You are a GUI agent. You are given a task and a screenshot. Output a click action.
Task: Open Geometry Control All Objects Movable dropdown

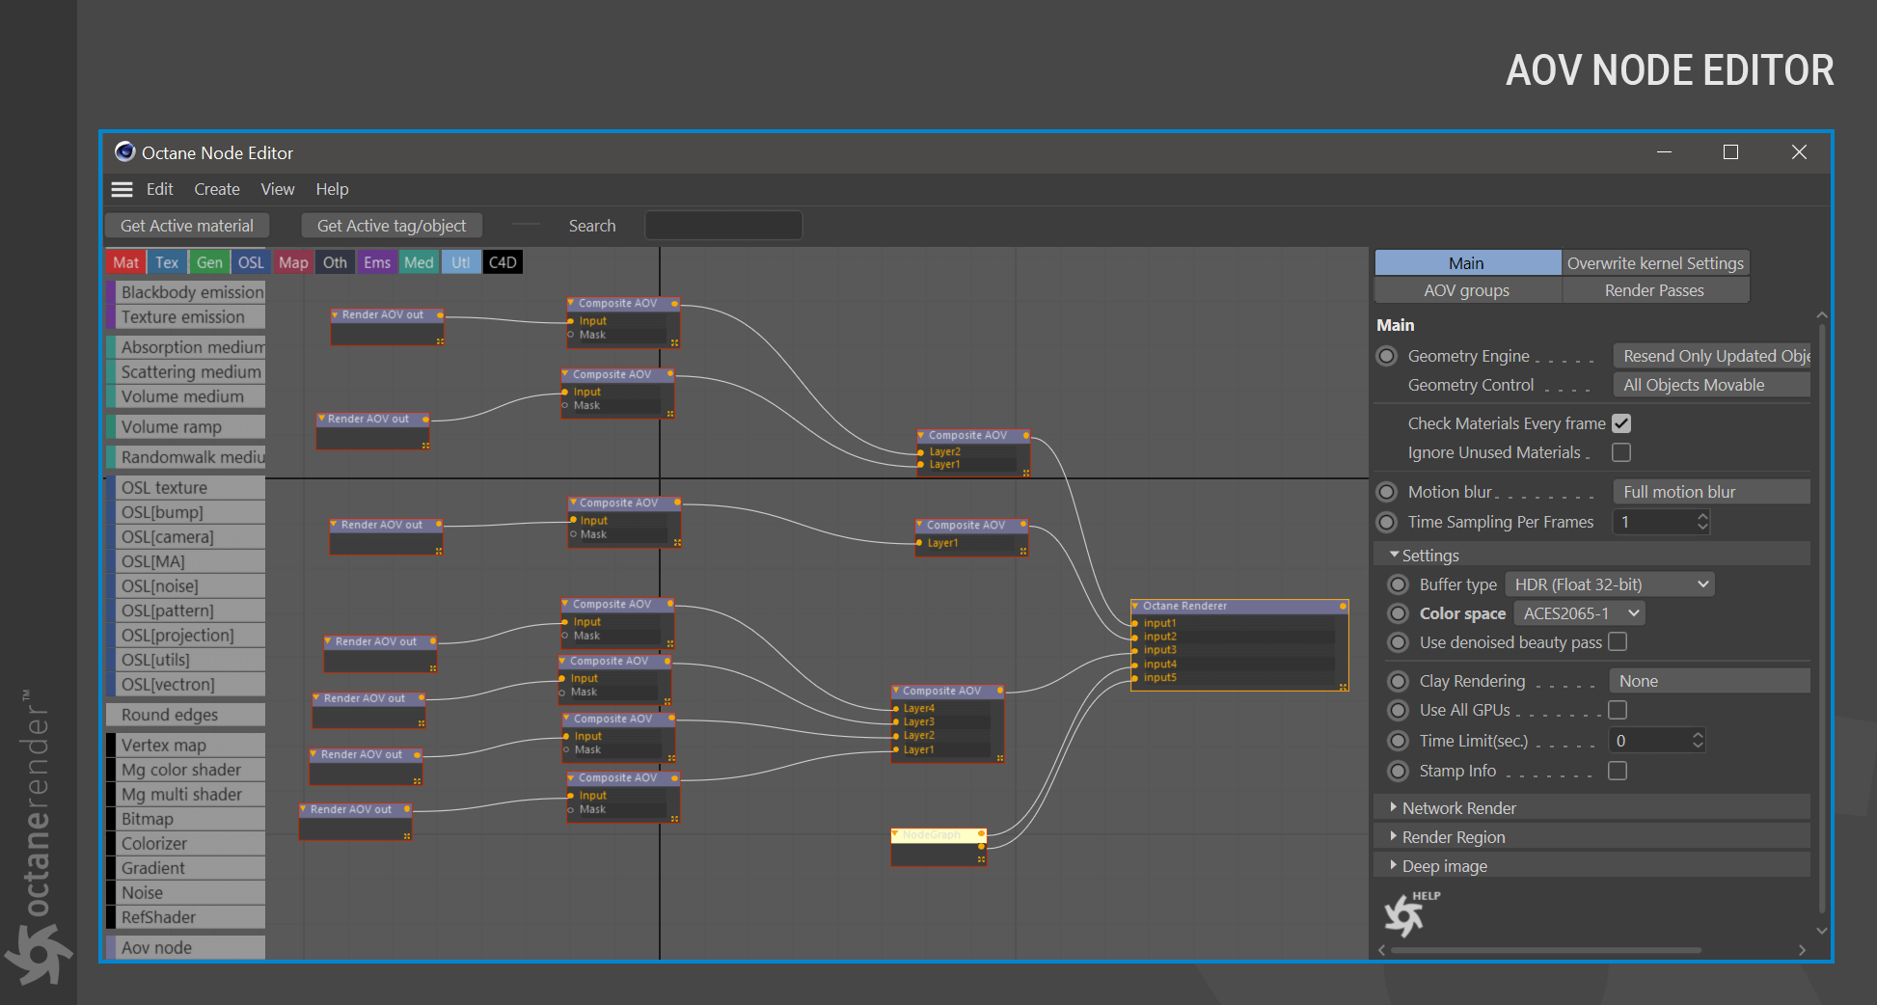(x=1712, y=385)
